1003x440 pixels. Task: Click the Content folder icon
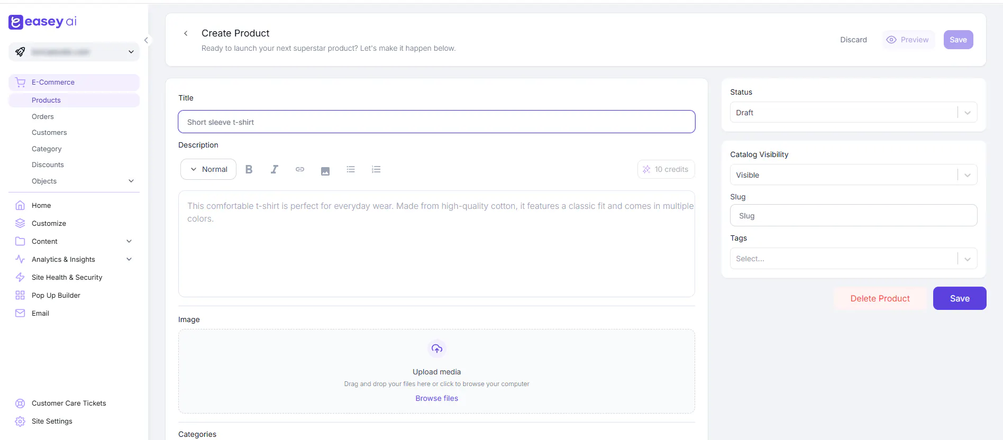click(x=20, y=241)
